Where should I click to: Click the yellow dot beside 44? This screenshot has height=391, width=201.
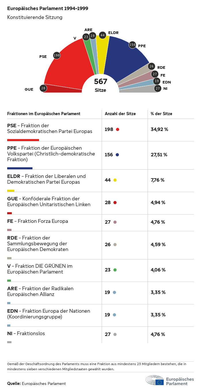click(115, 180)
